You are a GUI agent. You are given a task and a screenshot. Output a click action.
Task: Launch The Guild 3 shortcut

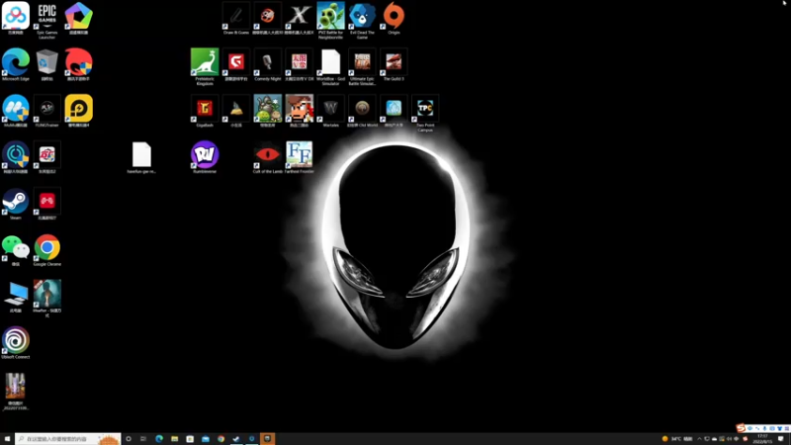point(394,65)
